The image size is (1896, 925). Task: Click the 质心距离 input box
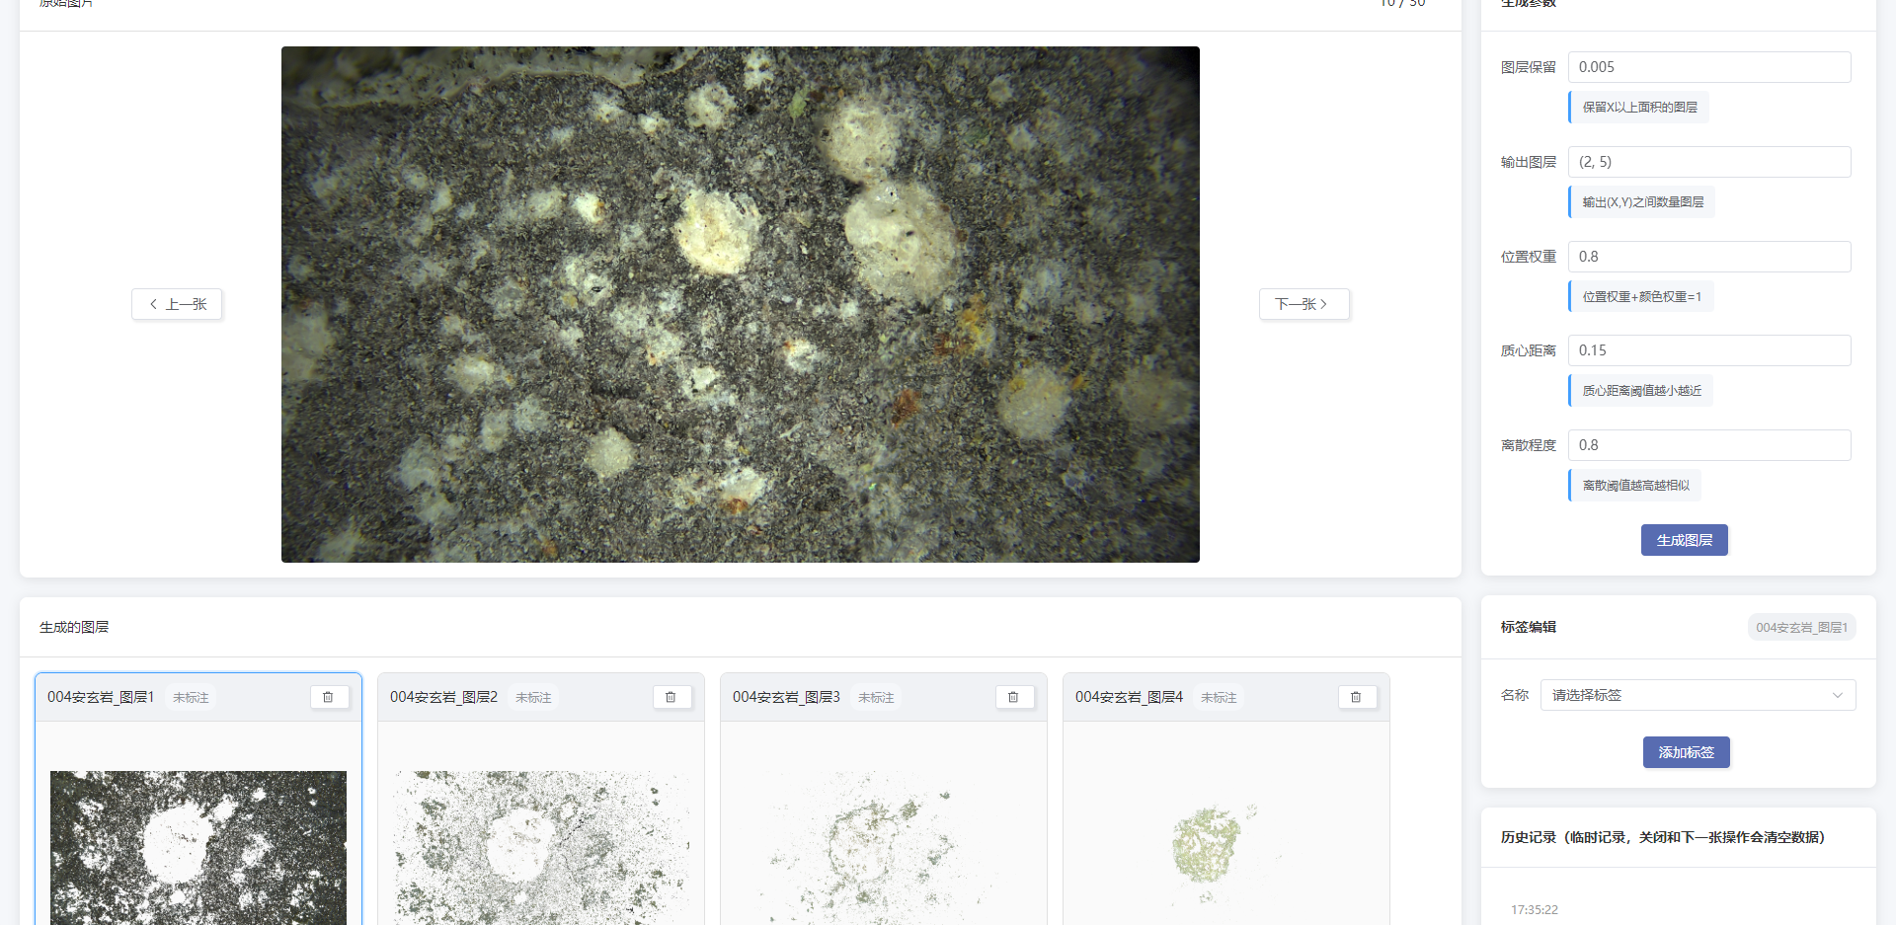(x=1708, y=350)
